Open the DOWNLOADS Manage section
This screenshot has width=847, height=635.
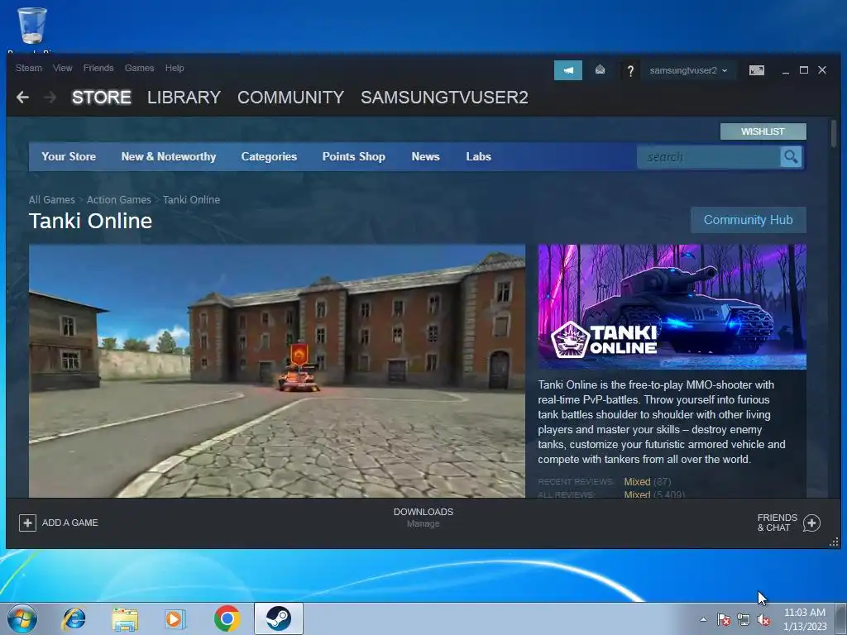point(423,518)
